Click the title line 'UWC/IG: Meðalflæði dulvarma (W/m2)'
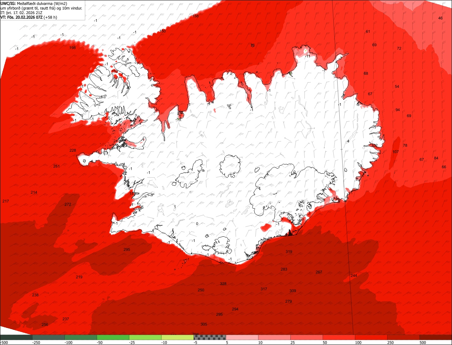The width and height of the screenshot is (452, 345). pyautogui.click(x=34, y=4)
